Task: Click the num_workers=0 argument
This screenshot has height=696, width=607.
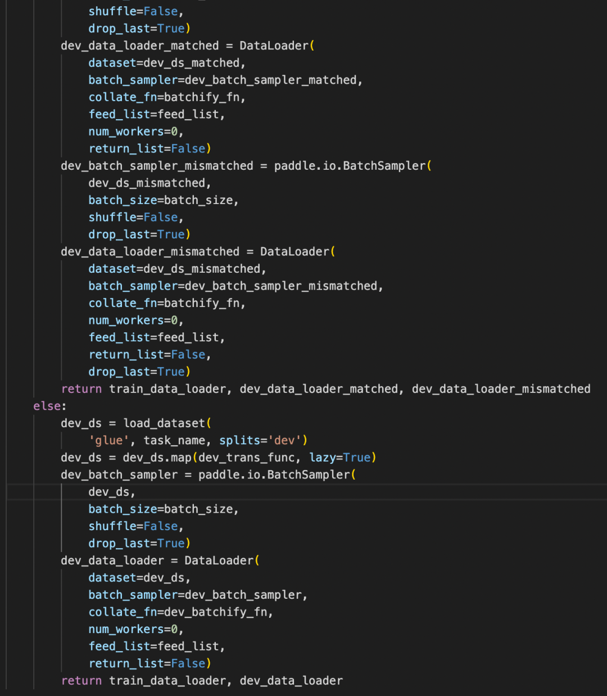Action: click(x=133, y=629)
